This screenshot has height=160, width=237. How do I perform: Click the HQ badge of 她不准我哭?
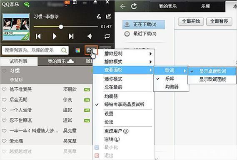tap(87, 90)
